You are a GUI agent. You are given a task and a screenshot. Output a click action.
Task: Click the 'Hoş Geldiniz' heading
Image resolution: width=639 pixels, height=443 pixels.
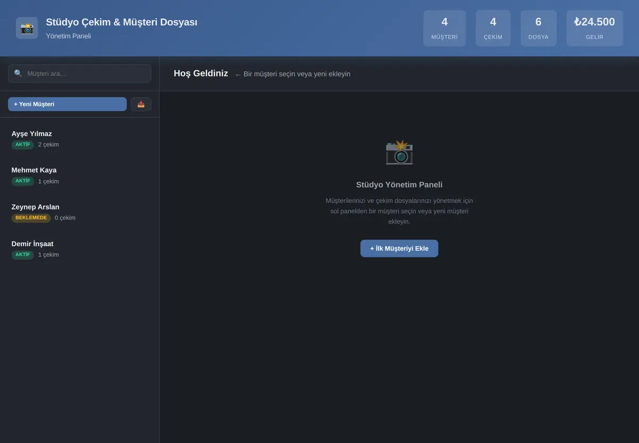coord(201,73)
